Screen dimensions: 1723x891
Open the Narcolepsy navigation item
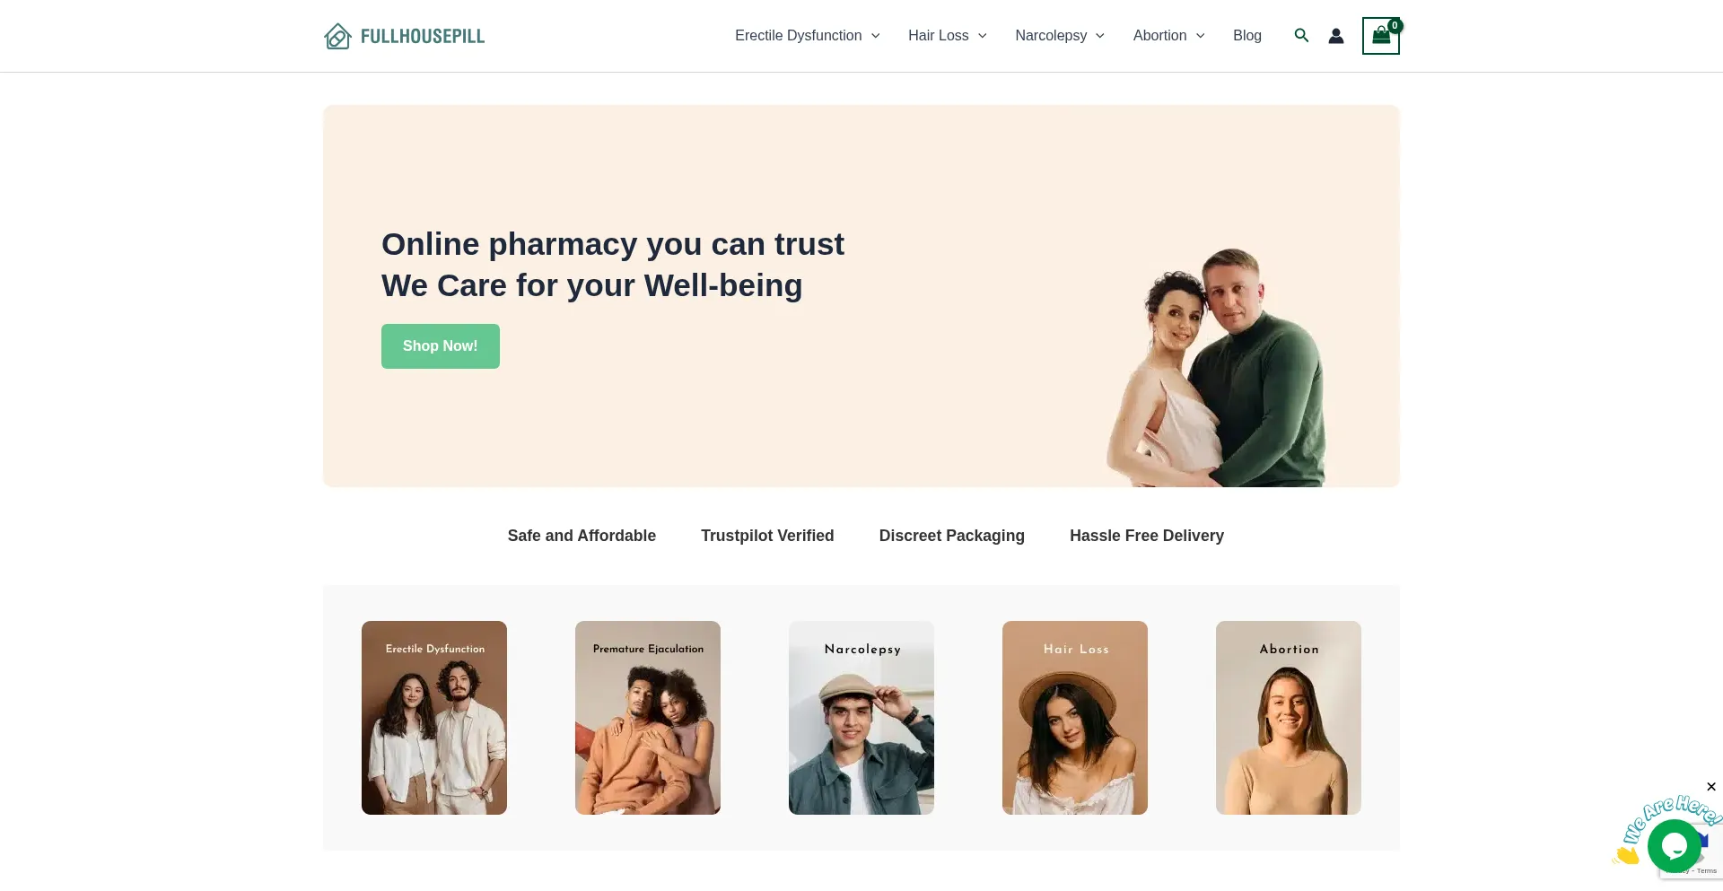pyautogui.click(x=1051, y=36)
